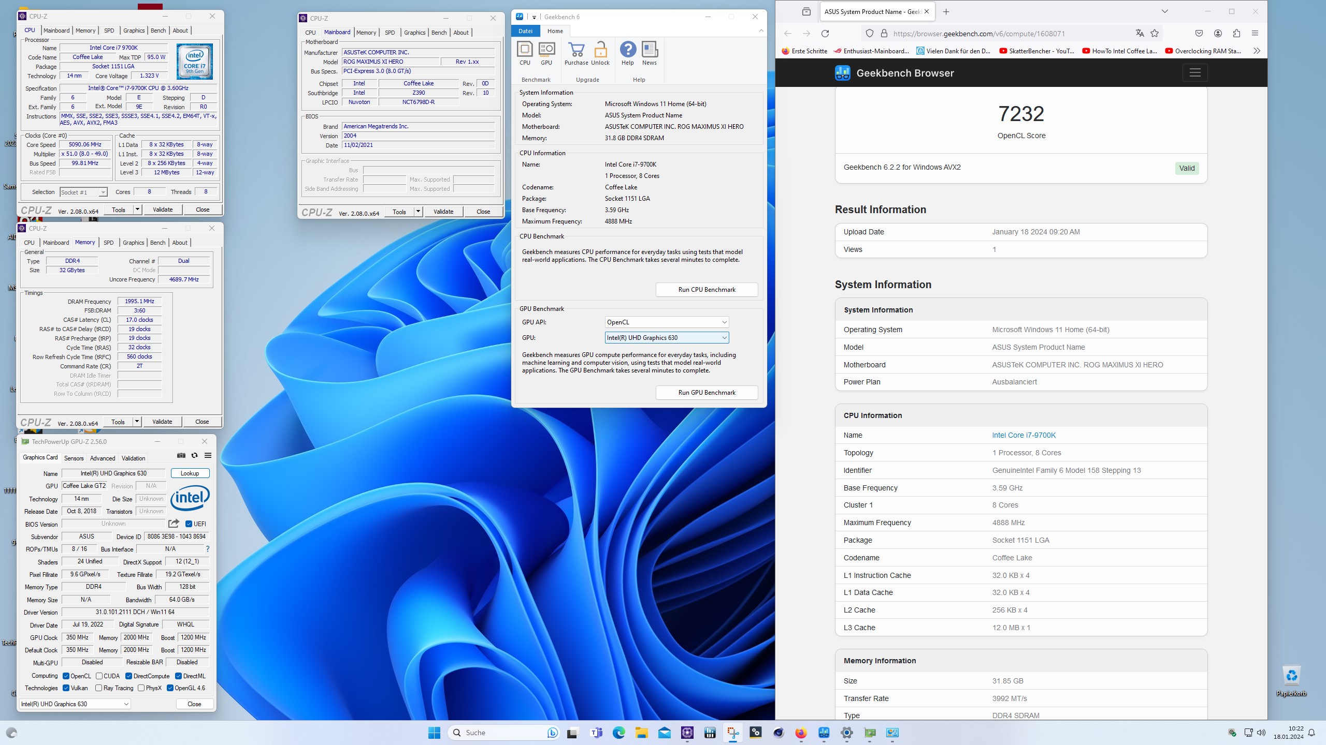Open the Firefox application menu
The height and width of the screenshot is (745, 1326).
(1255, 34)
